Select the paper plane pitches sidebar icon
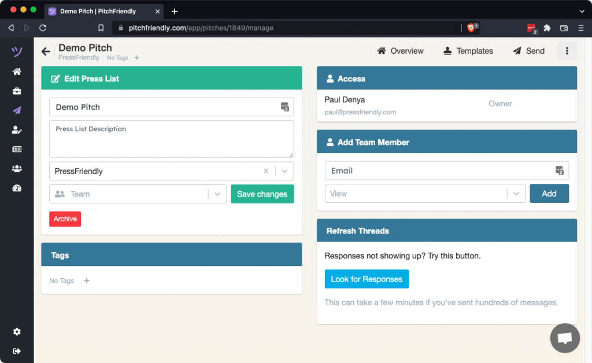The image size is (592, 363). pos(17,110)
